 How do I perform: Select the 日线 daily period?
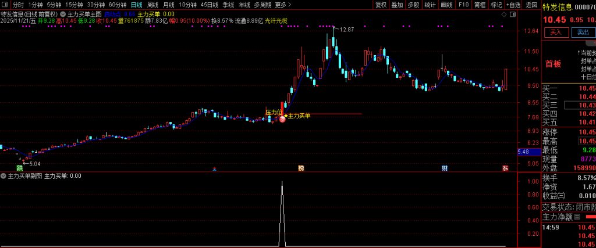click(x=136, y=5)
